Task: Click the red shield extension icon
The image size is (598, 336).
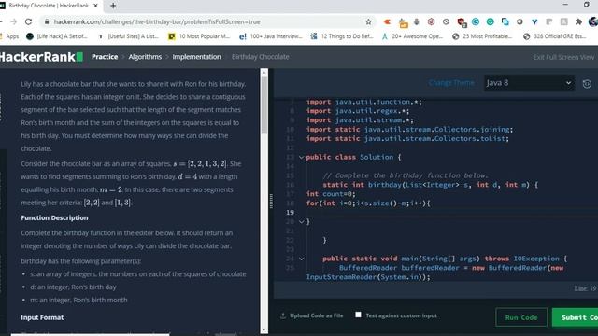Action: coord(461,22)
